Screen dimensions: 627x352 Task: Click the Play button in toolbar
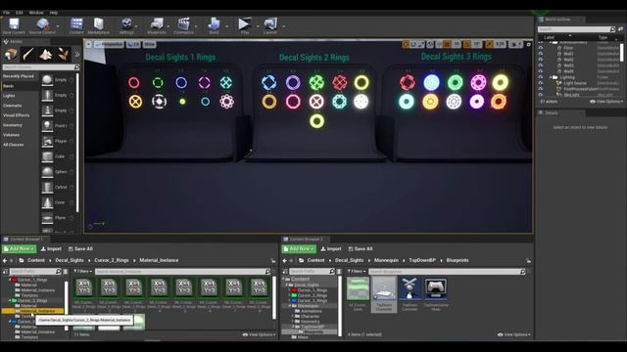pos(244,26)
